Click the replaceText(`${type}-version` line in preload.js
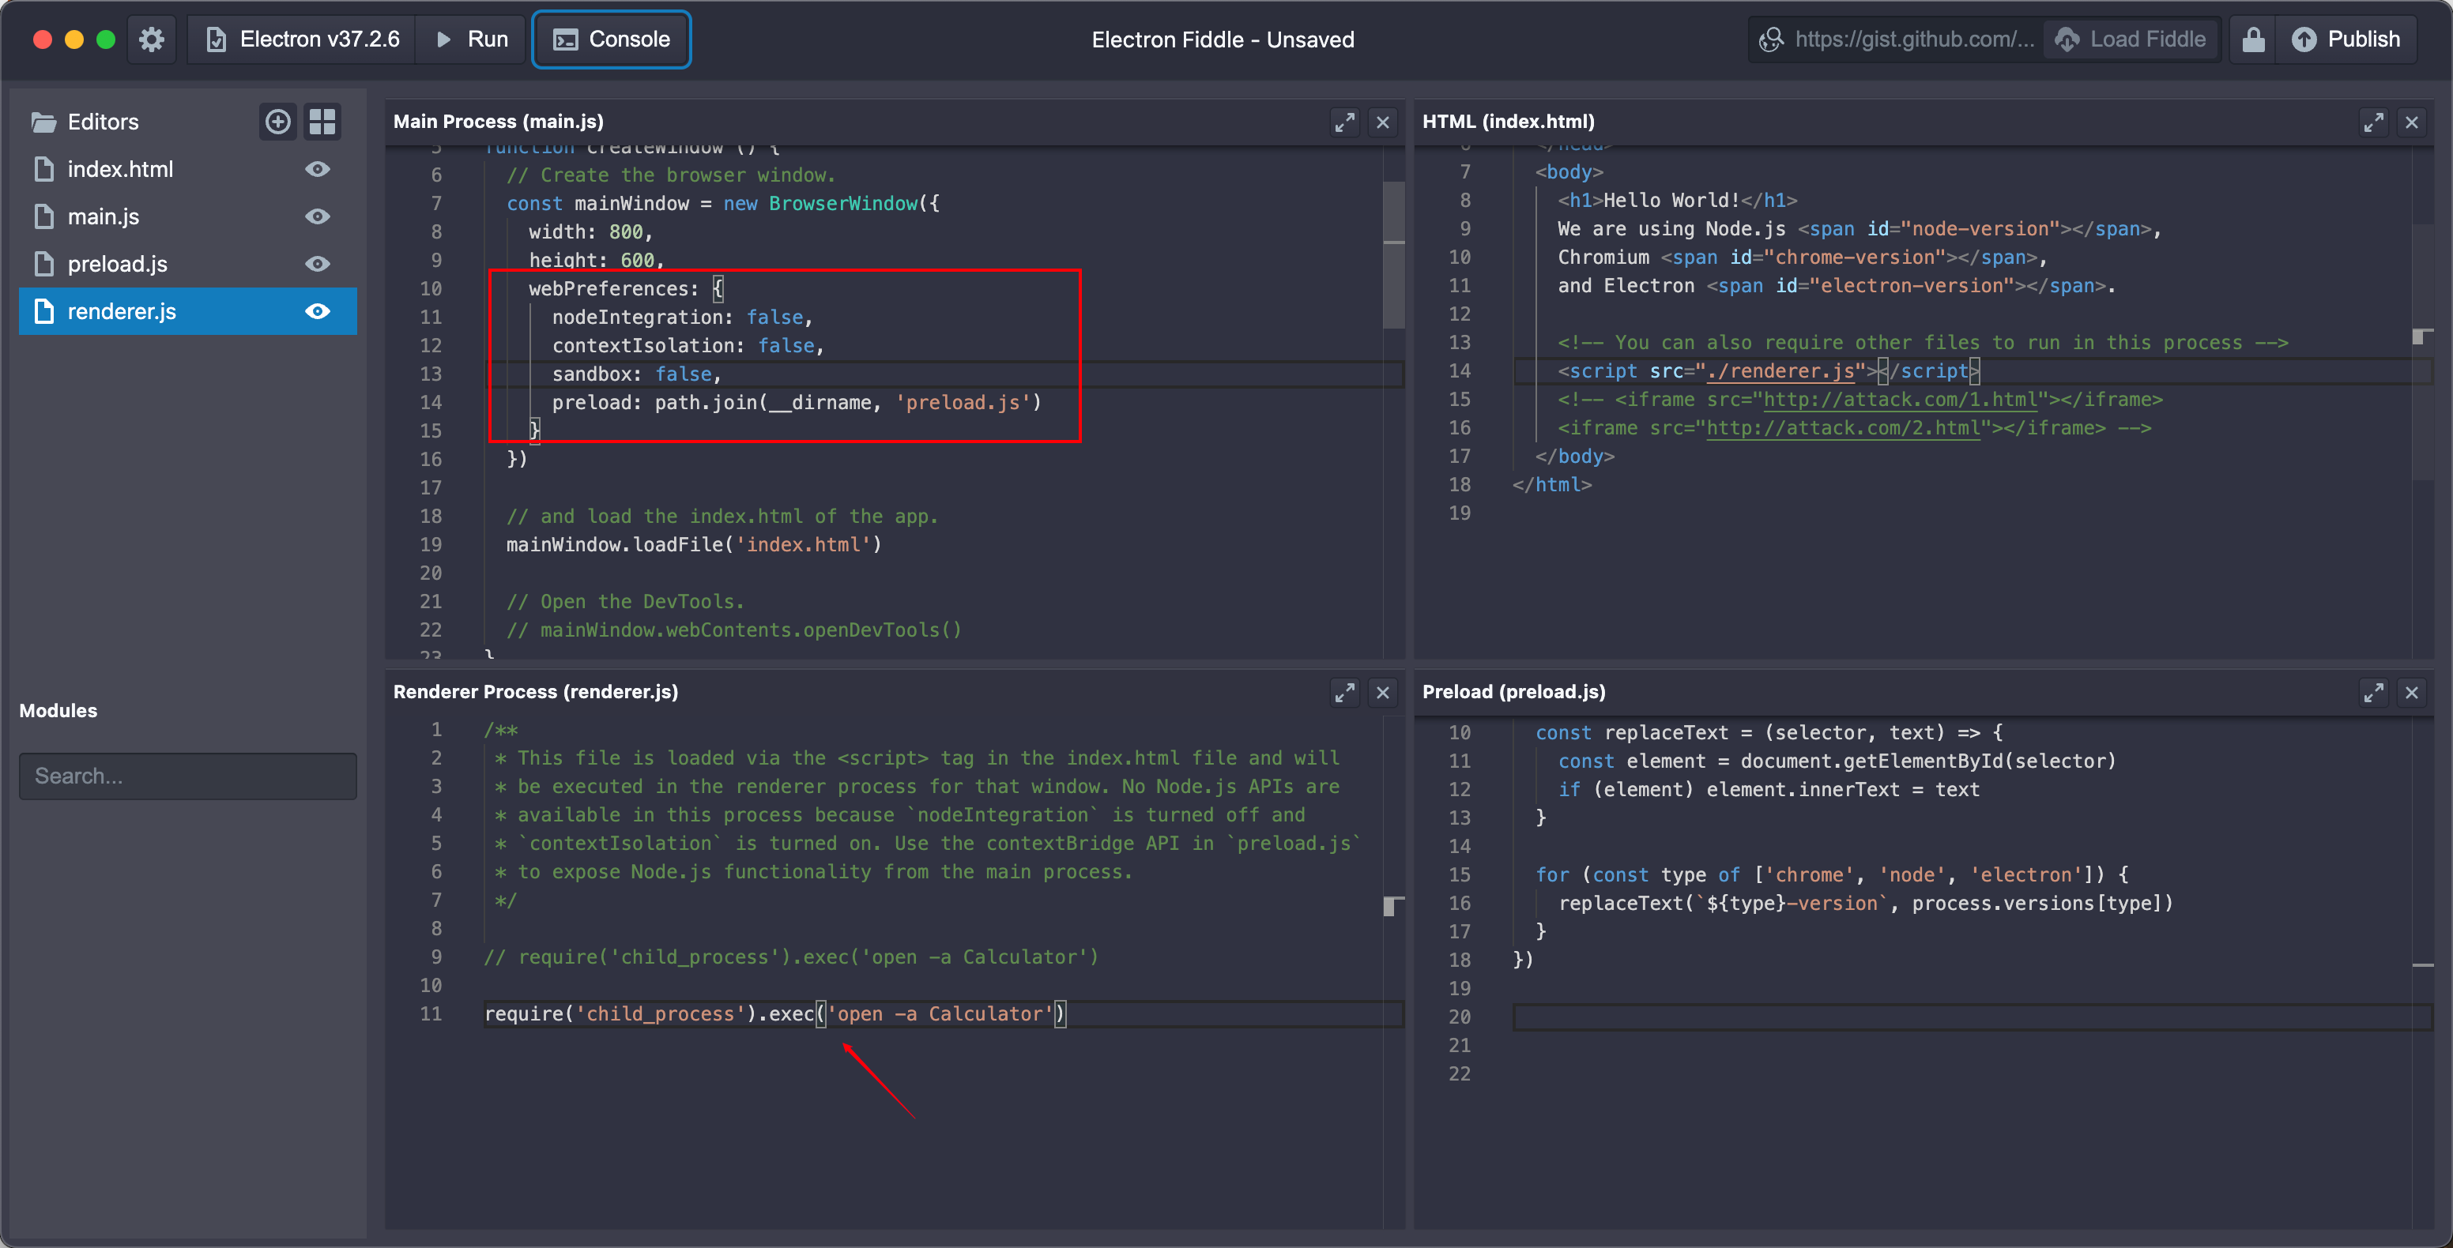Screen dimensions: 2453x1248 click(1866, 903)
